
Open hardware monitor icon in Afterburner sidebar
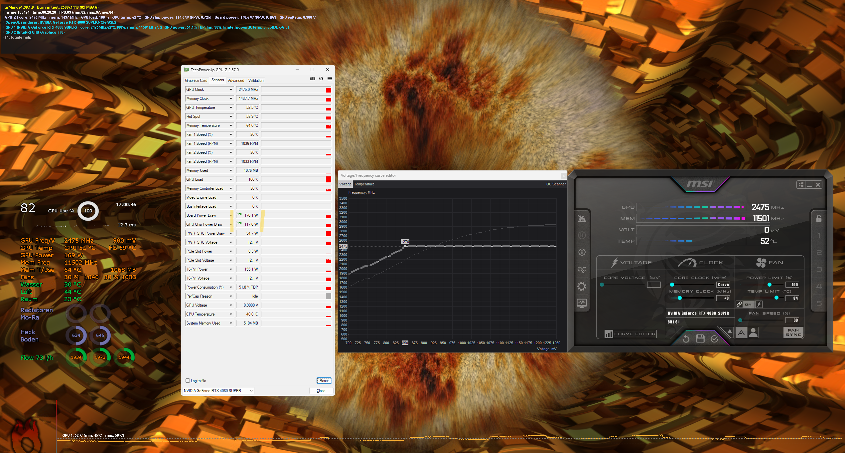tap(582, 303)
